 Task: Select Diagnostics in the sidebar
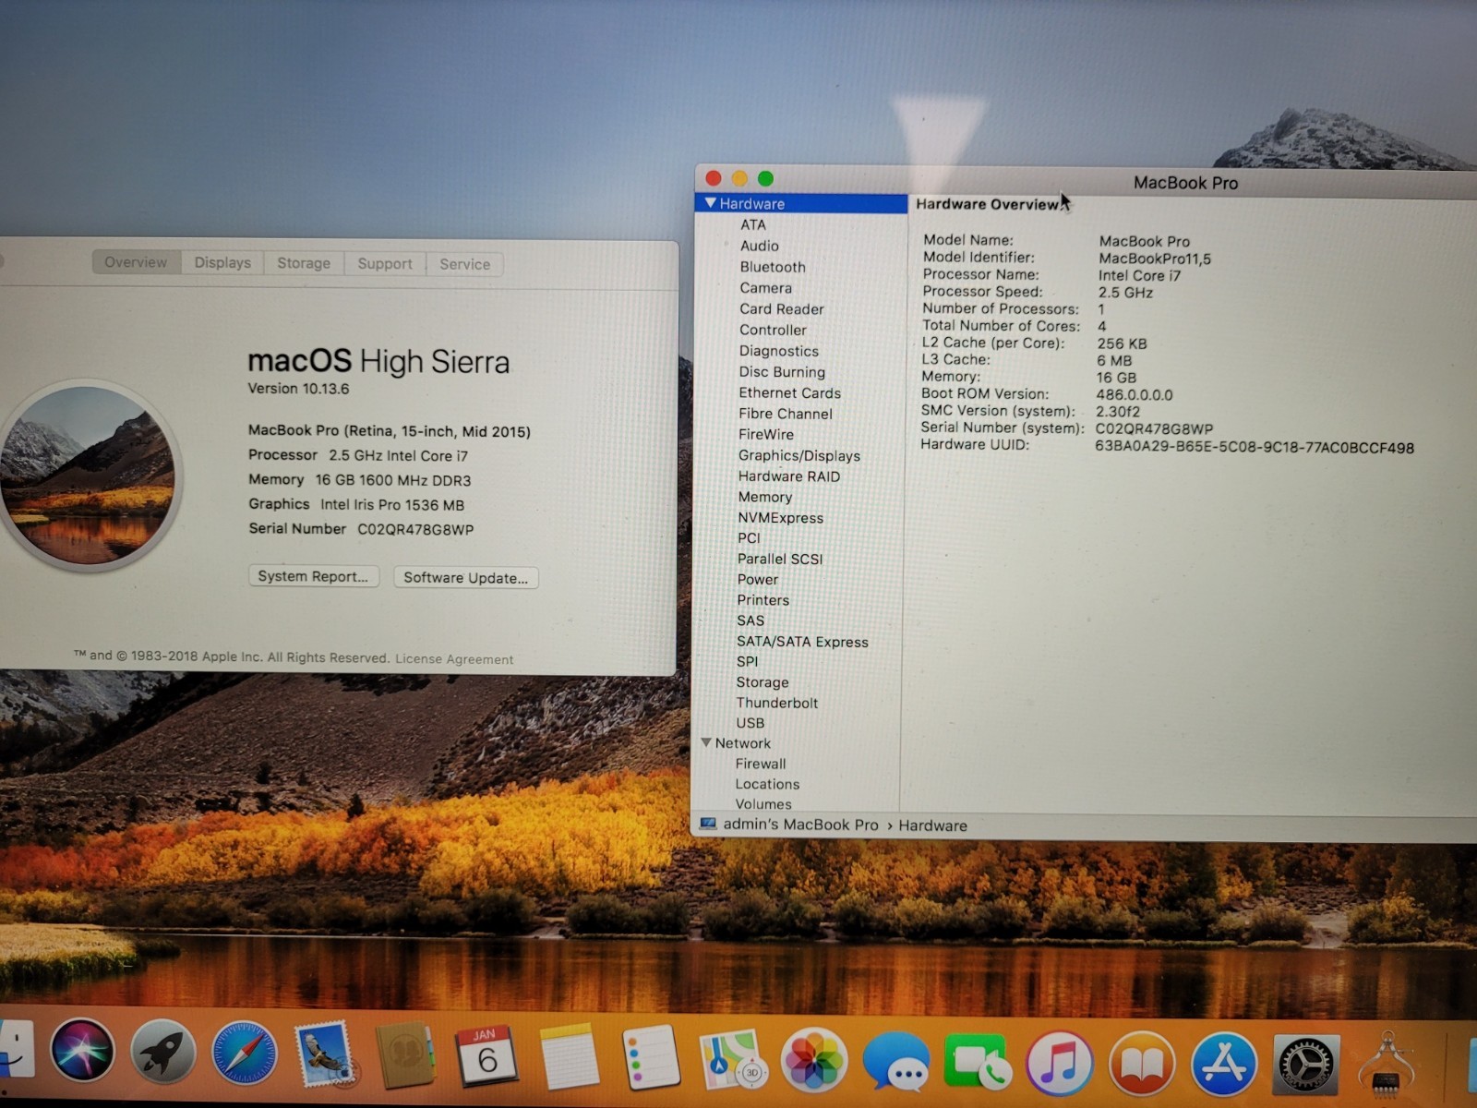[x=779, y=351]
